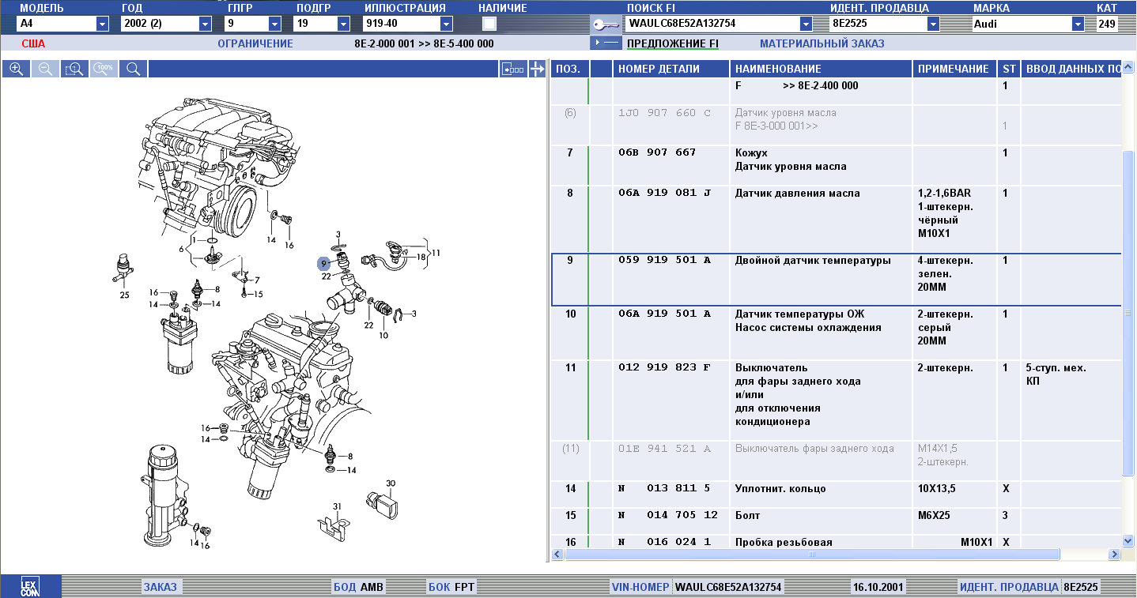The height and width of the screenshot is (598, 1137).
Task: Reset illustration zoom to 100%
Action: 104,69
